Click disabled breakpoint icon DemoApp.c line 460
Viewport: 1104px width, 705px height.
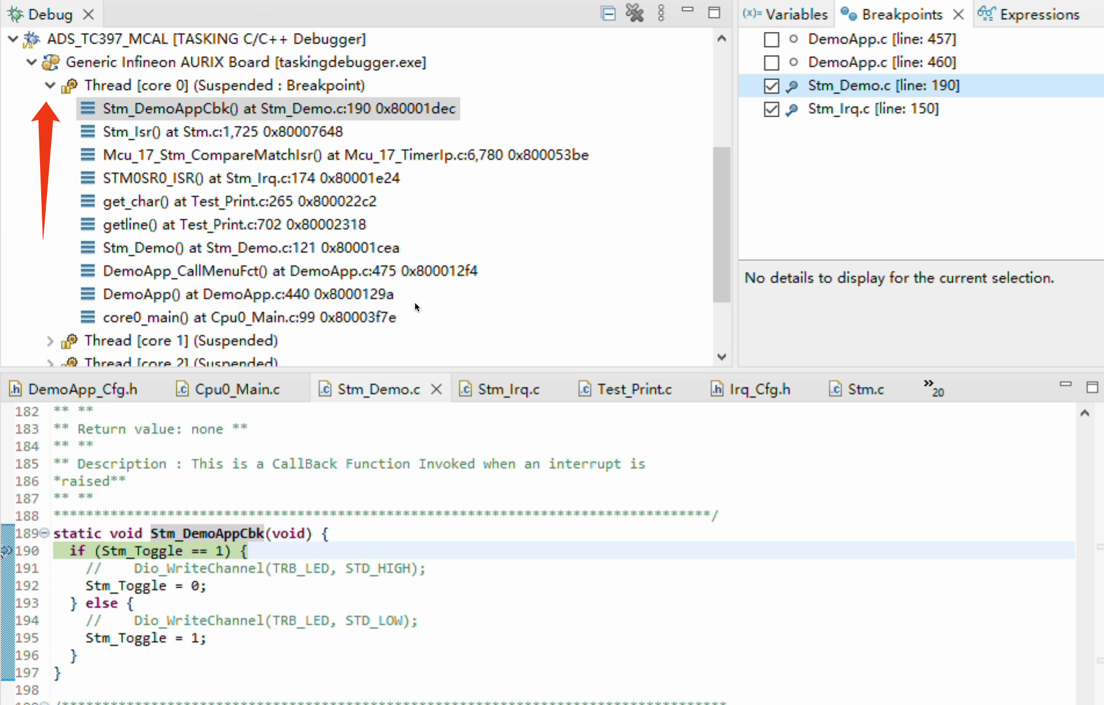click(793, 62)
